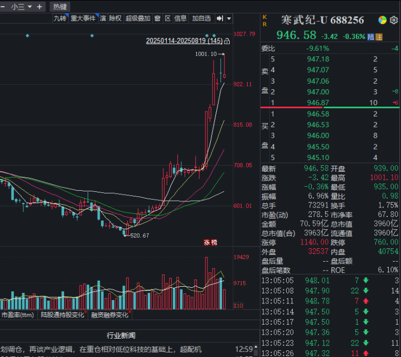Screen dimensions: 401x357
Task: Click the 区 range toolbar button
Action: tap(168, 18)
